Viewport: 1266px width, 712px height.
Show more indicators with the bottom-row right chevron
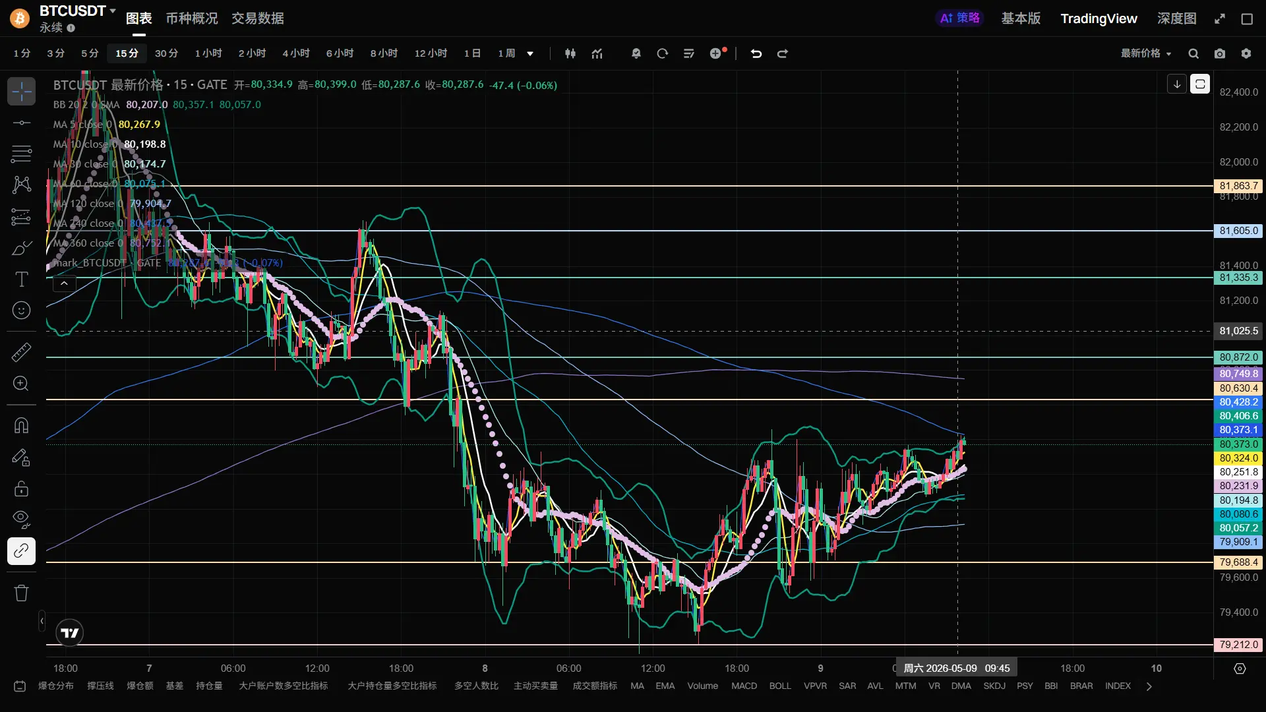coord(1149,686)
